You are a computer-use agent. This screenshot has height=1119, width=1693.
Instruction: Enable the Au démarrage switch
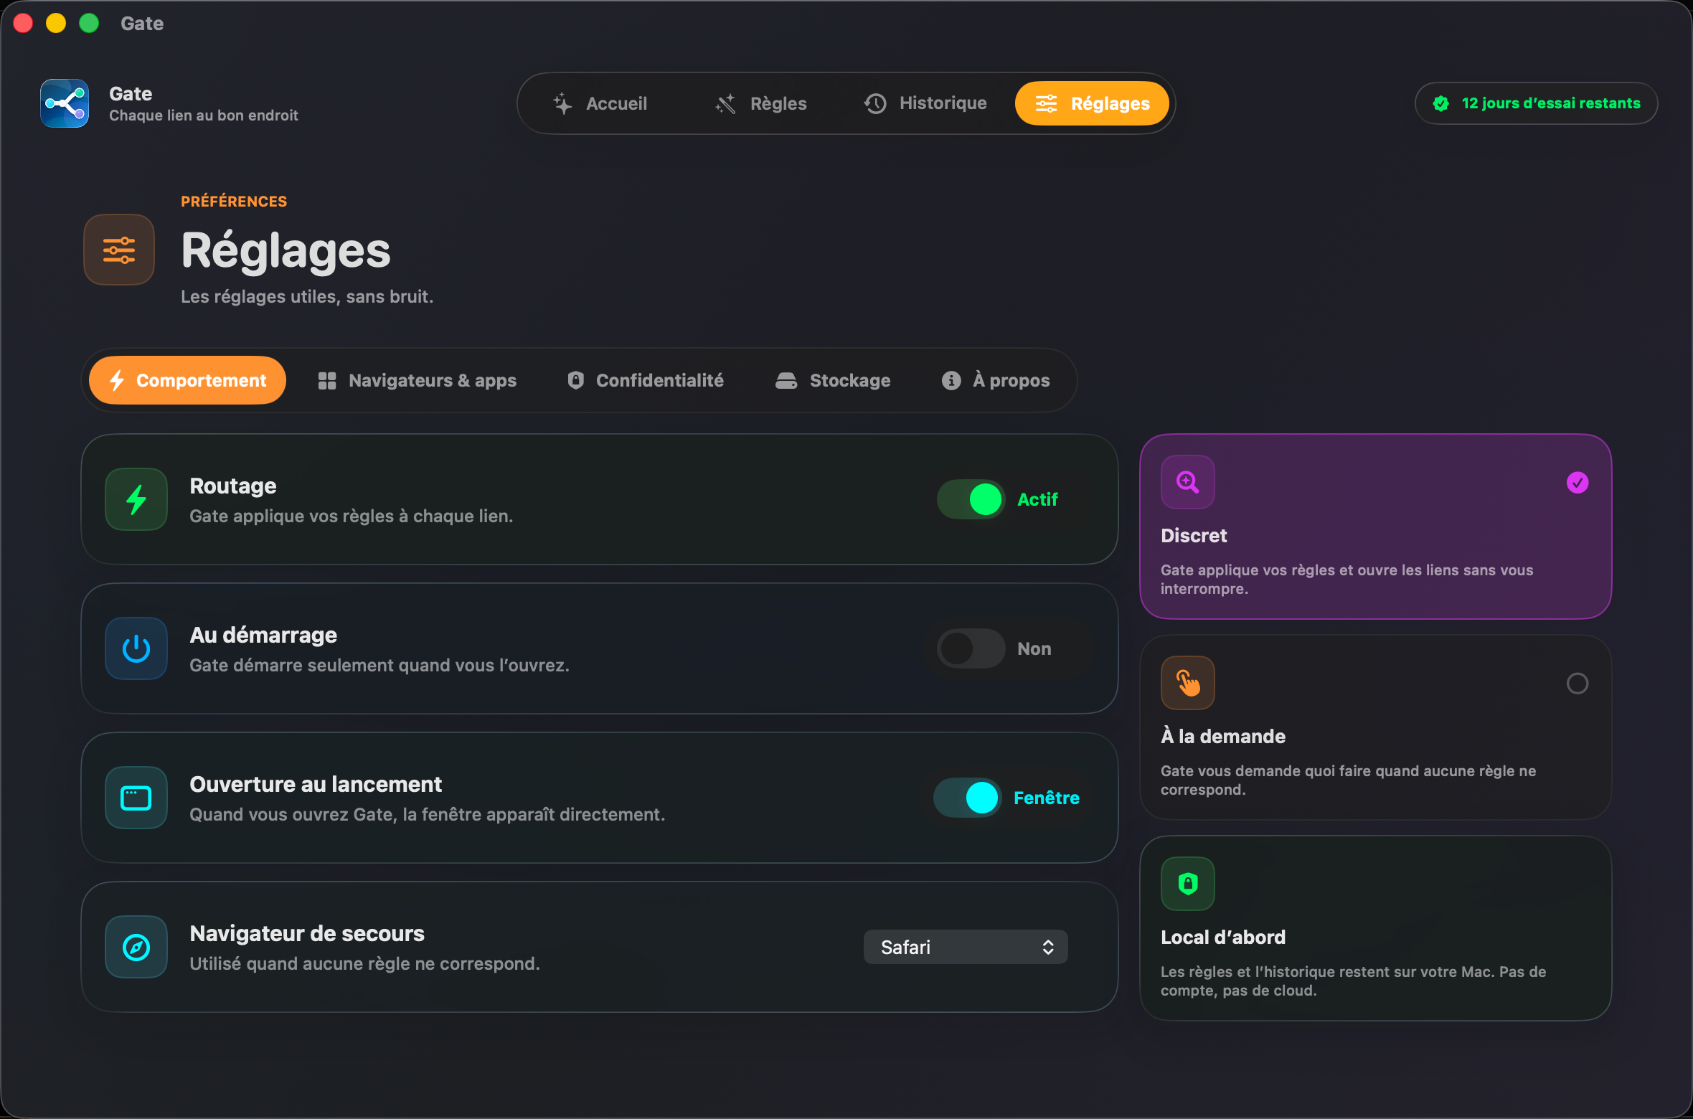(971, 648)
